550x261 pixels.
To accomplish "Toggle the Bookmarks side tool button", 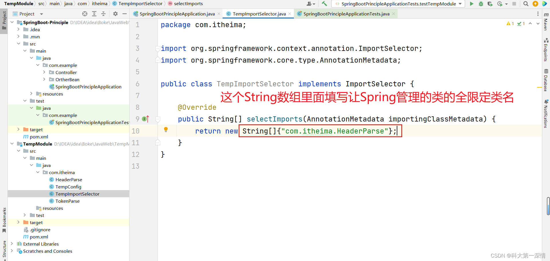I will coord(4,220).
